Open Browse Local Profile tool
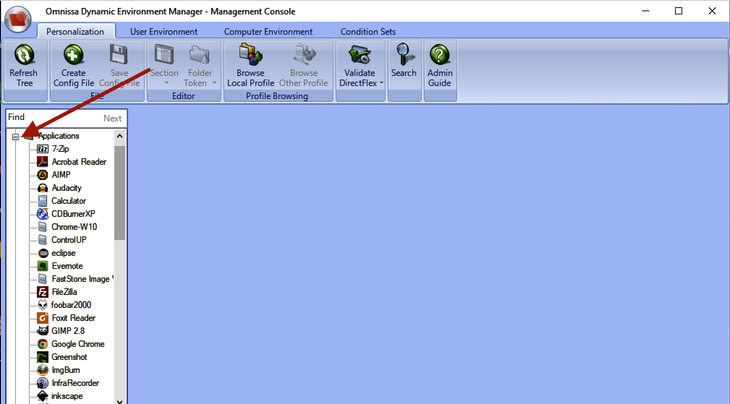The image size is (730, 404). (x=250, y=55)
